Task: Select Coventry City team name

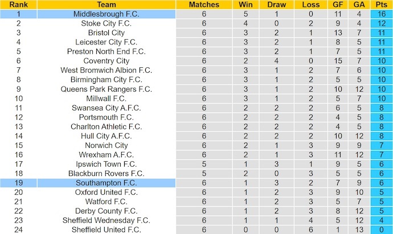Action: [105, 61]
